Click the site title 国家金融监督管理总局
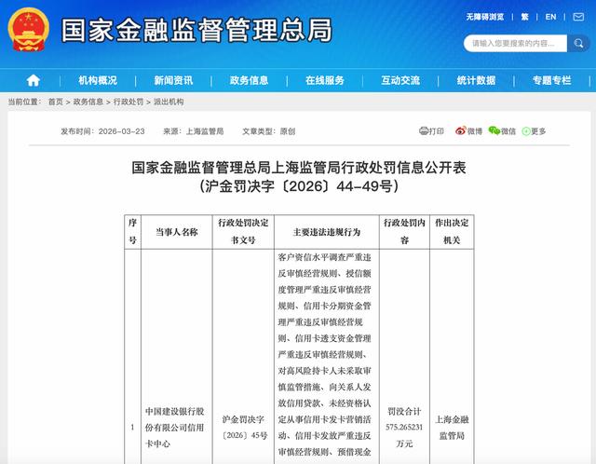 pos(196,30)
